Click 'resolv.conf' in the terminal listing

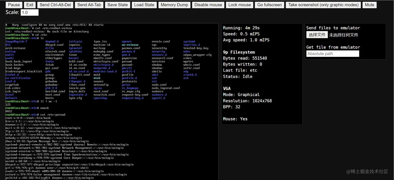point(161,41)
